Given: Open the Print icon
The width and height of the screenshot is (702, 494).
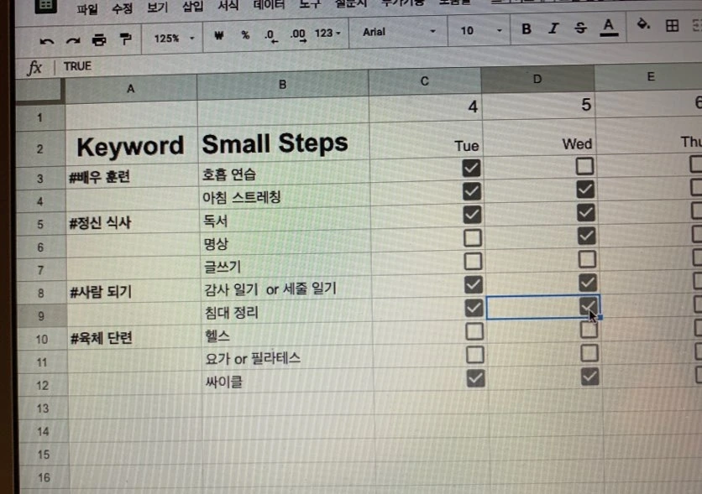Looking at the screenshot, I should point(98,39).
